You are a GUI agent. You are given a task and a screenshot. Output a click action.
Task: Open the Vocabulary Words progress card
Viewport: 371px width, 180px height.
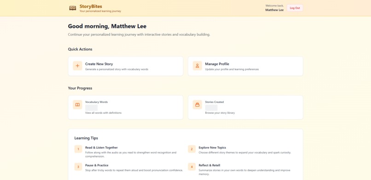[x=126, y=107]
